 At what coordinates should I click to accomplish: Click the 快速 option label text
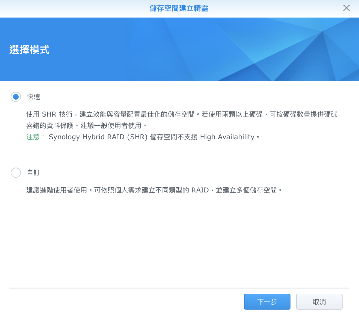[x=33, y=97]
